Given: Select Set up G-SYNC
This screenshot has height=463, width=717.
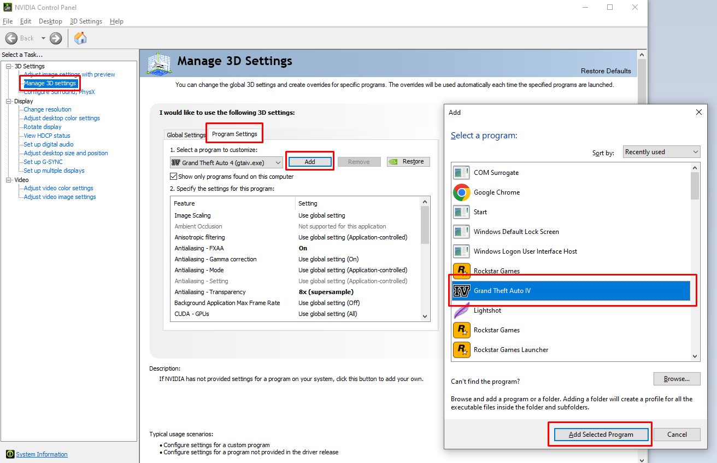Looking at the screenshot, I should 43,162.
